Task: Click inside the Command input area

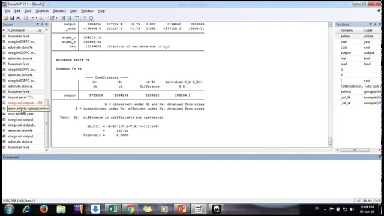Action: tap(191, 178)
